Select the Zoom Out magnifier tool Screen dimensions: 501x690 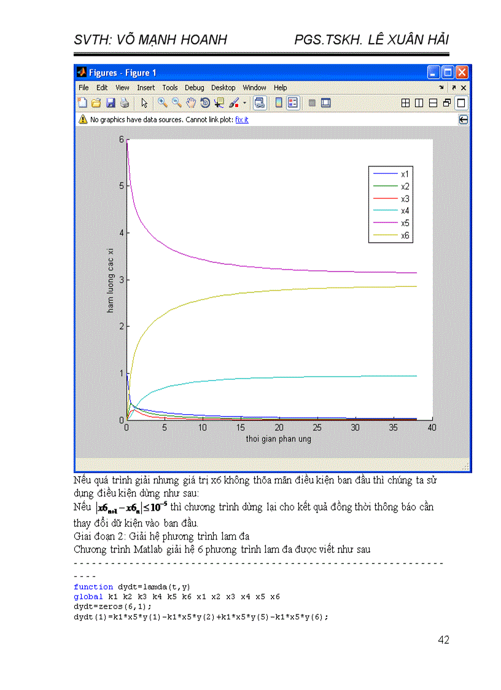pyautogui.click(x=177, y=103)
